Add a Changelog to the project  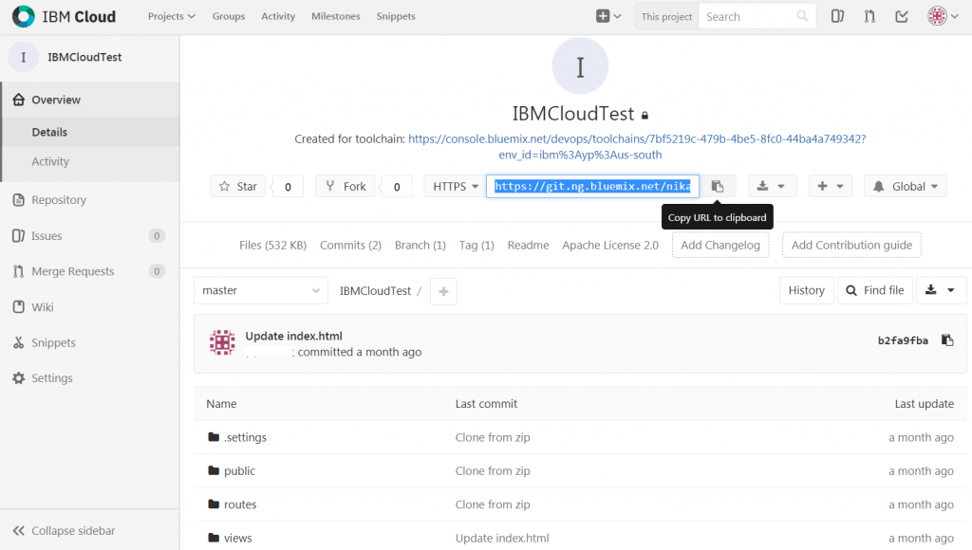pyautogui.click(x=720, y=245)
